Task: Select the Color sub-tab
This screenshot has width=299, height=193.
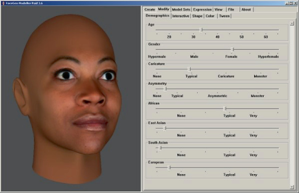Action: [x=210, y=16]
